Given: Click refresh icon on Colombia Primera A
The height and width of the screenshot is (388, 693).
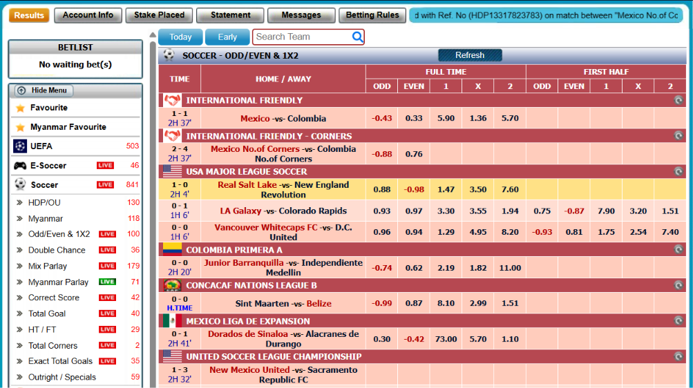Looking at the screenshot, I should coord(678,250).
